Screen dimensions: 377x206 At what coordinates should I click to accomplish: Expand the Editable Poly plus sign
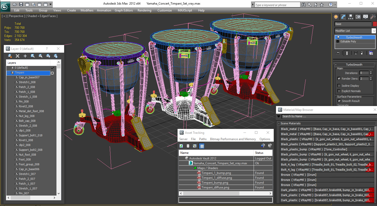click(338, 41)
